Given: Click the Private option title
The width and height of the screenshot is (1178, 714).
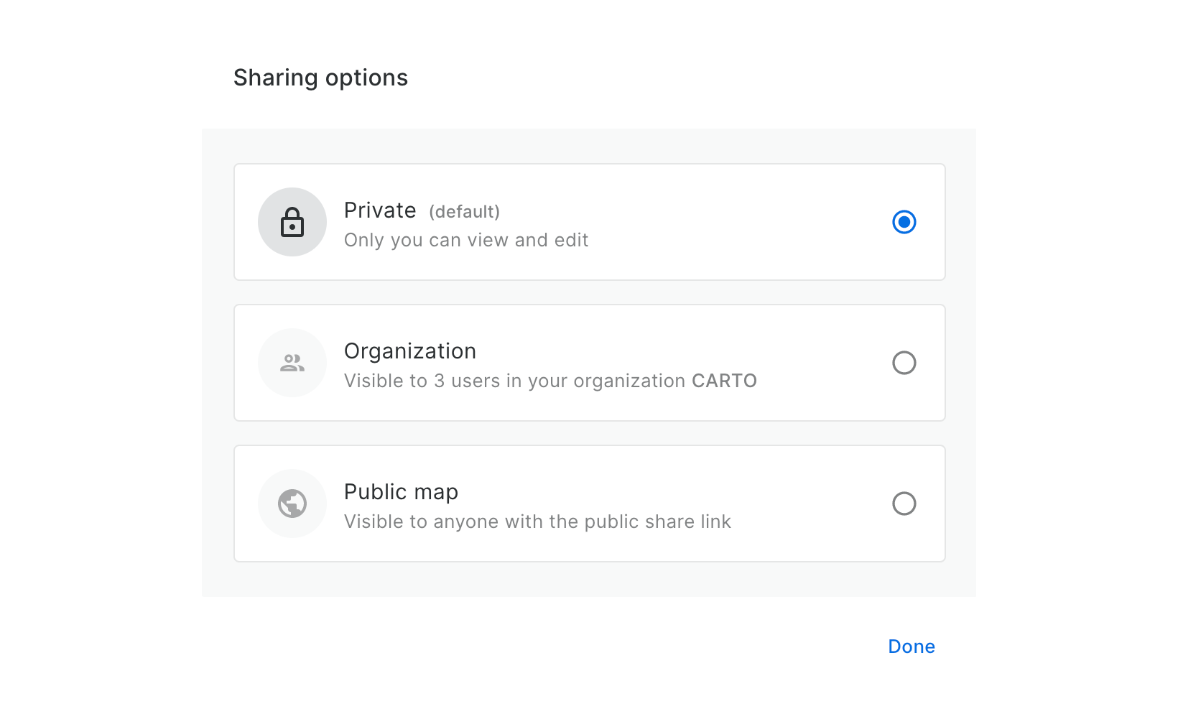Looking at the screenshot, I should (380, 210).
